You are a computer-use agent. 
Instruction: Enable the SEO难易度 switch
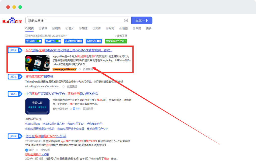tap(80, 41)
